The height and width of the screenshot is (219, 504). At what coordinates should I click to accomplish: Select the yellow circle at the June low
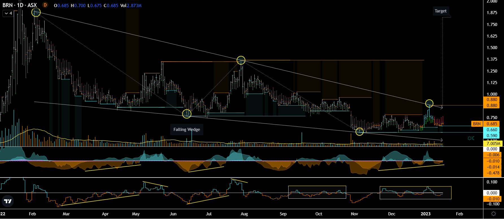point(187,114)
